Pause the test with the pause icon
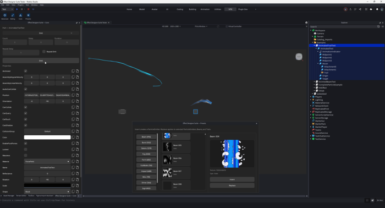This screenshot has height=208, width=385. (21, 9)
